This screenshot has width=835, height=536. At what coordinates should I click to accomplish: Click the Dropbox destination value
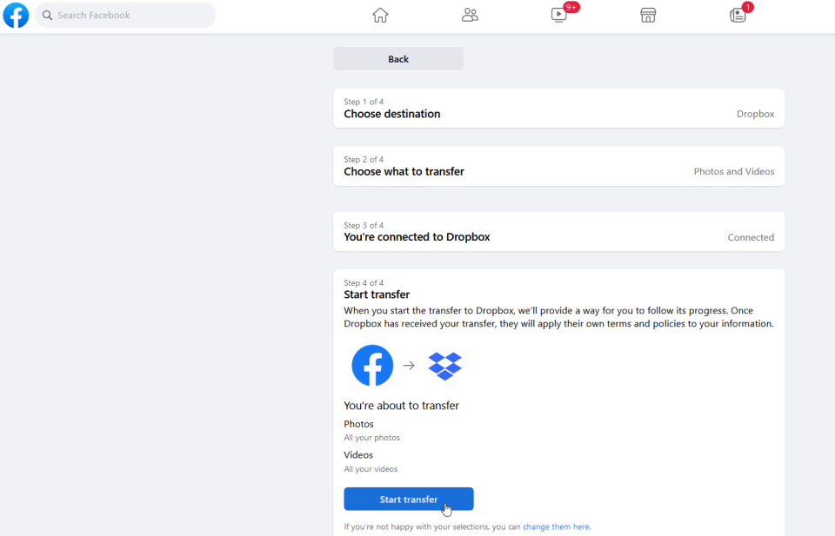point(755,114)
